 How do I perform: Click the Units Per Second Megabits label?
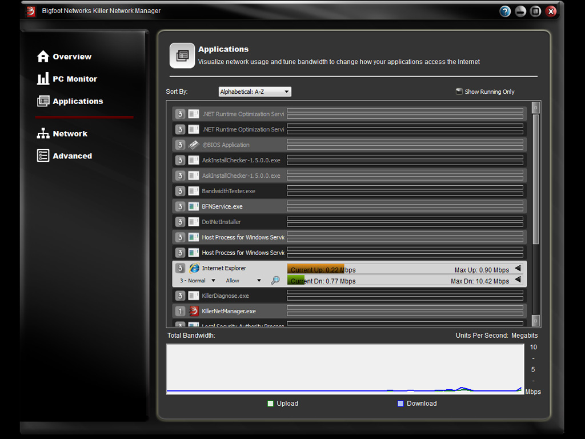(x=496, y=335)
